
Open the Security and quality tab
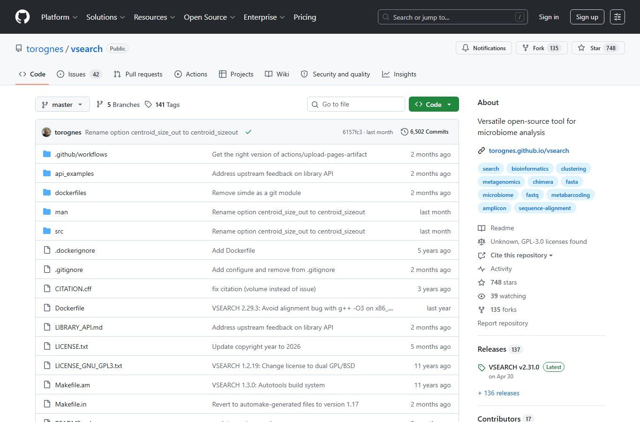(335, 74)
